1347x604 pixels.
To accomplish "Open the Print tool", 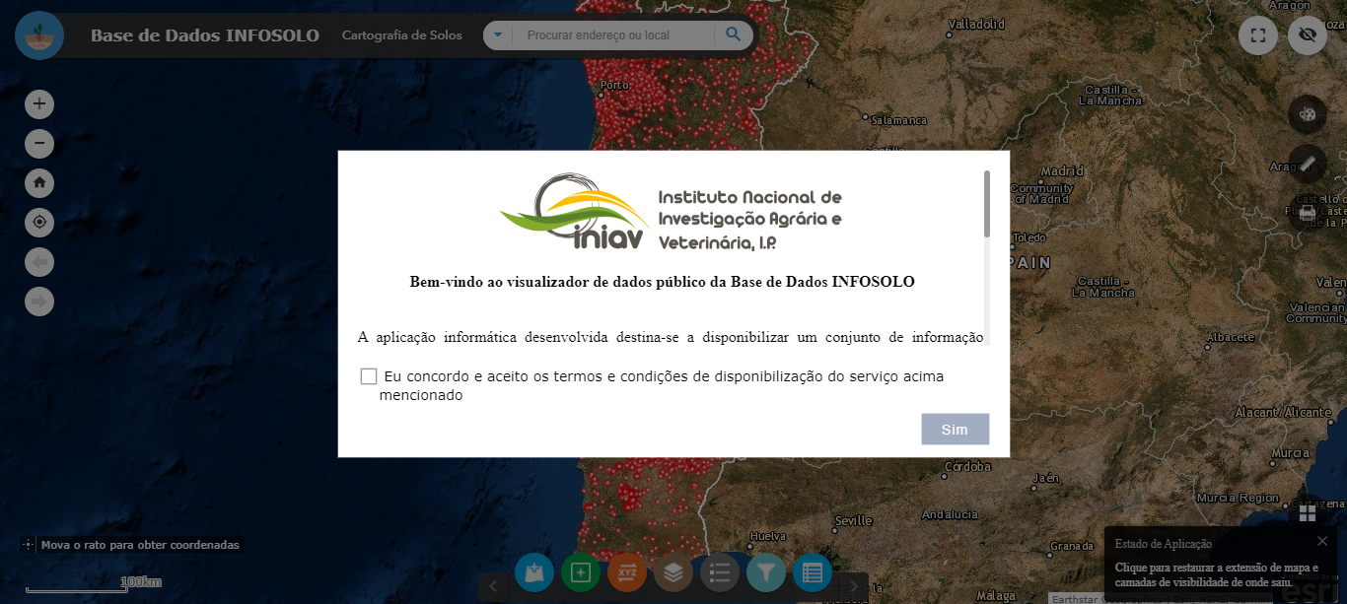I will [1308, 212].
